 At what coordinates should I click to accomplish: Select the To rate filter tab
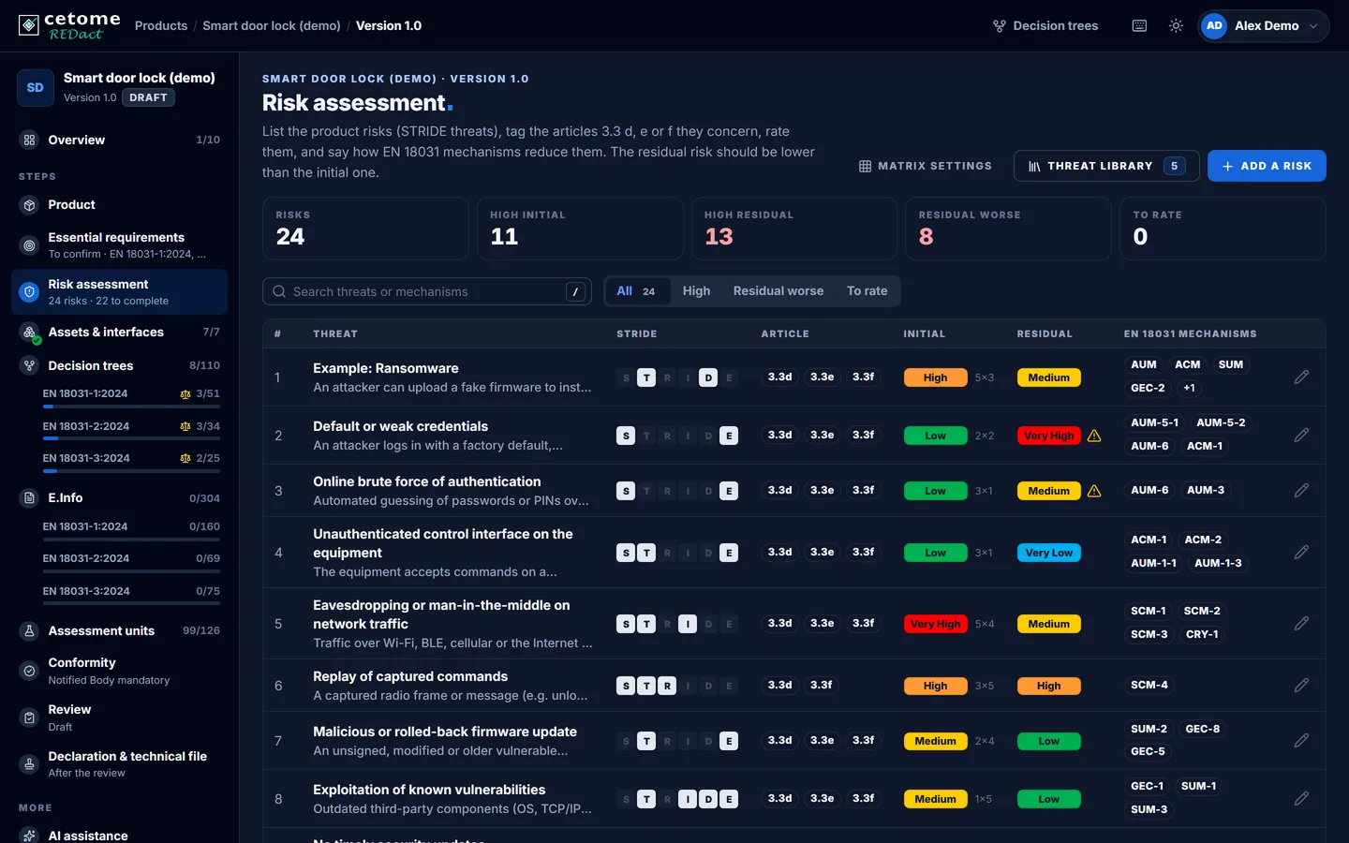(x=867, y=291)
